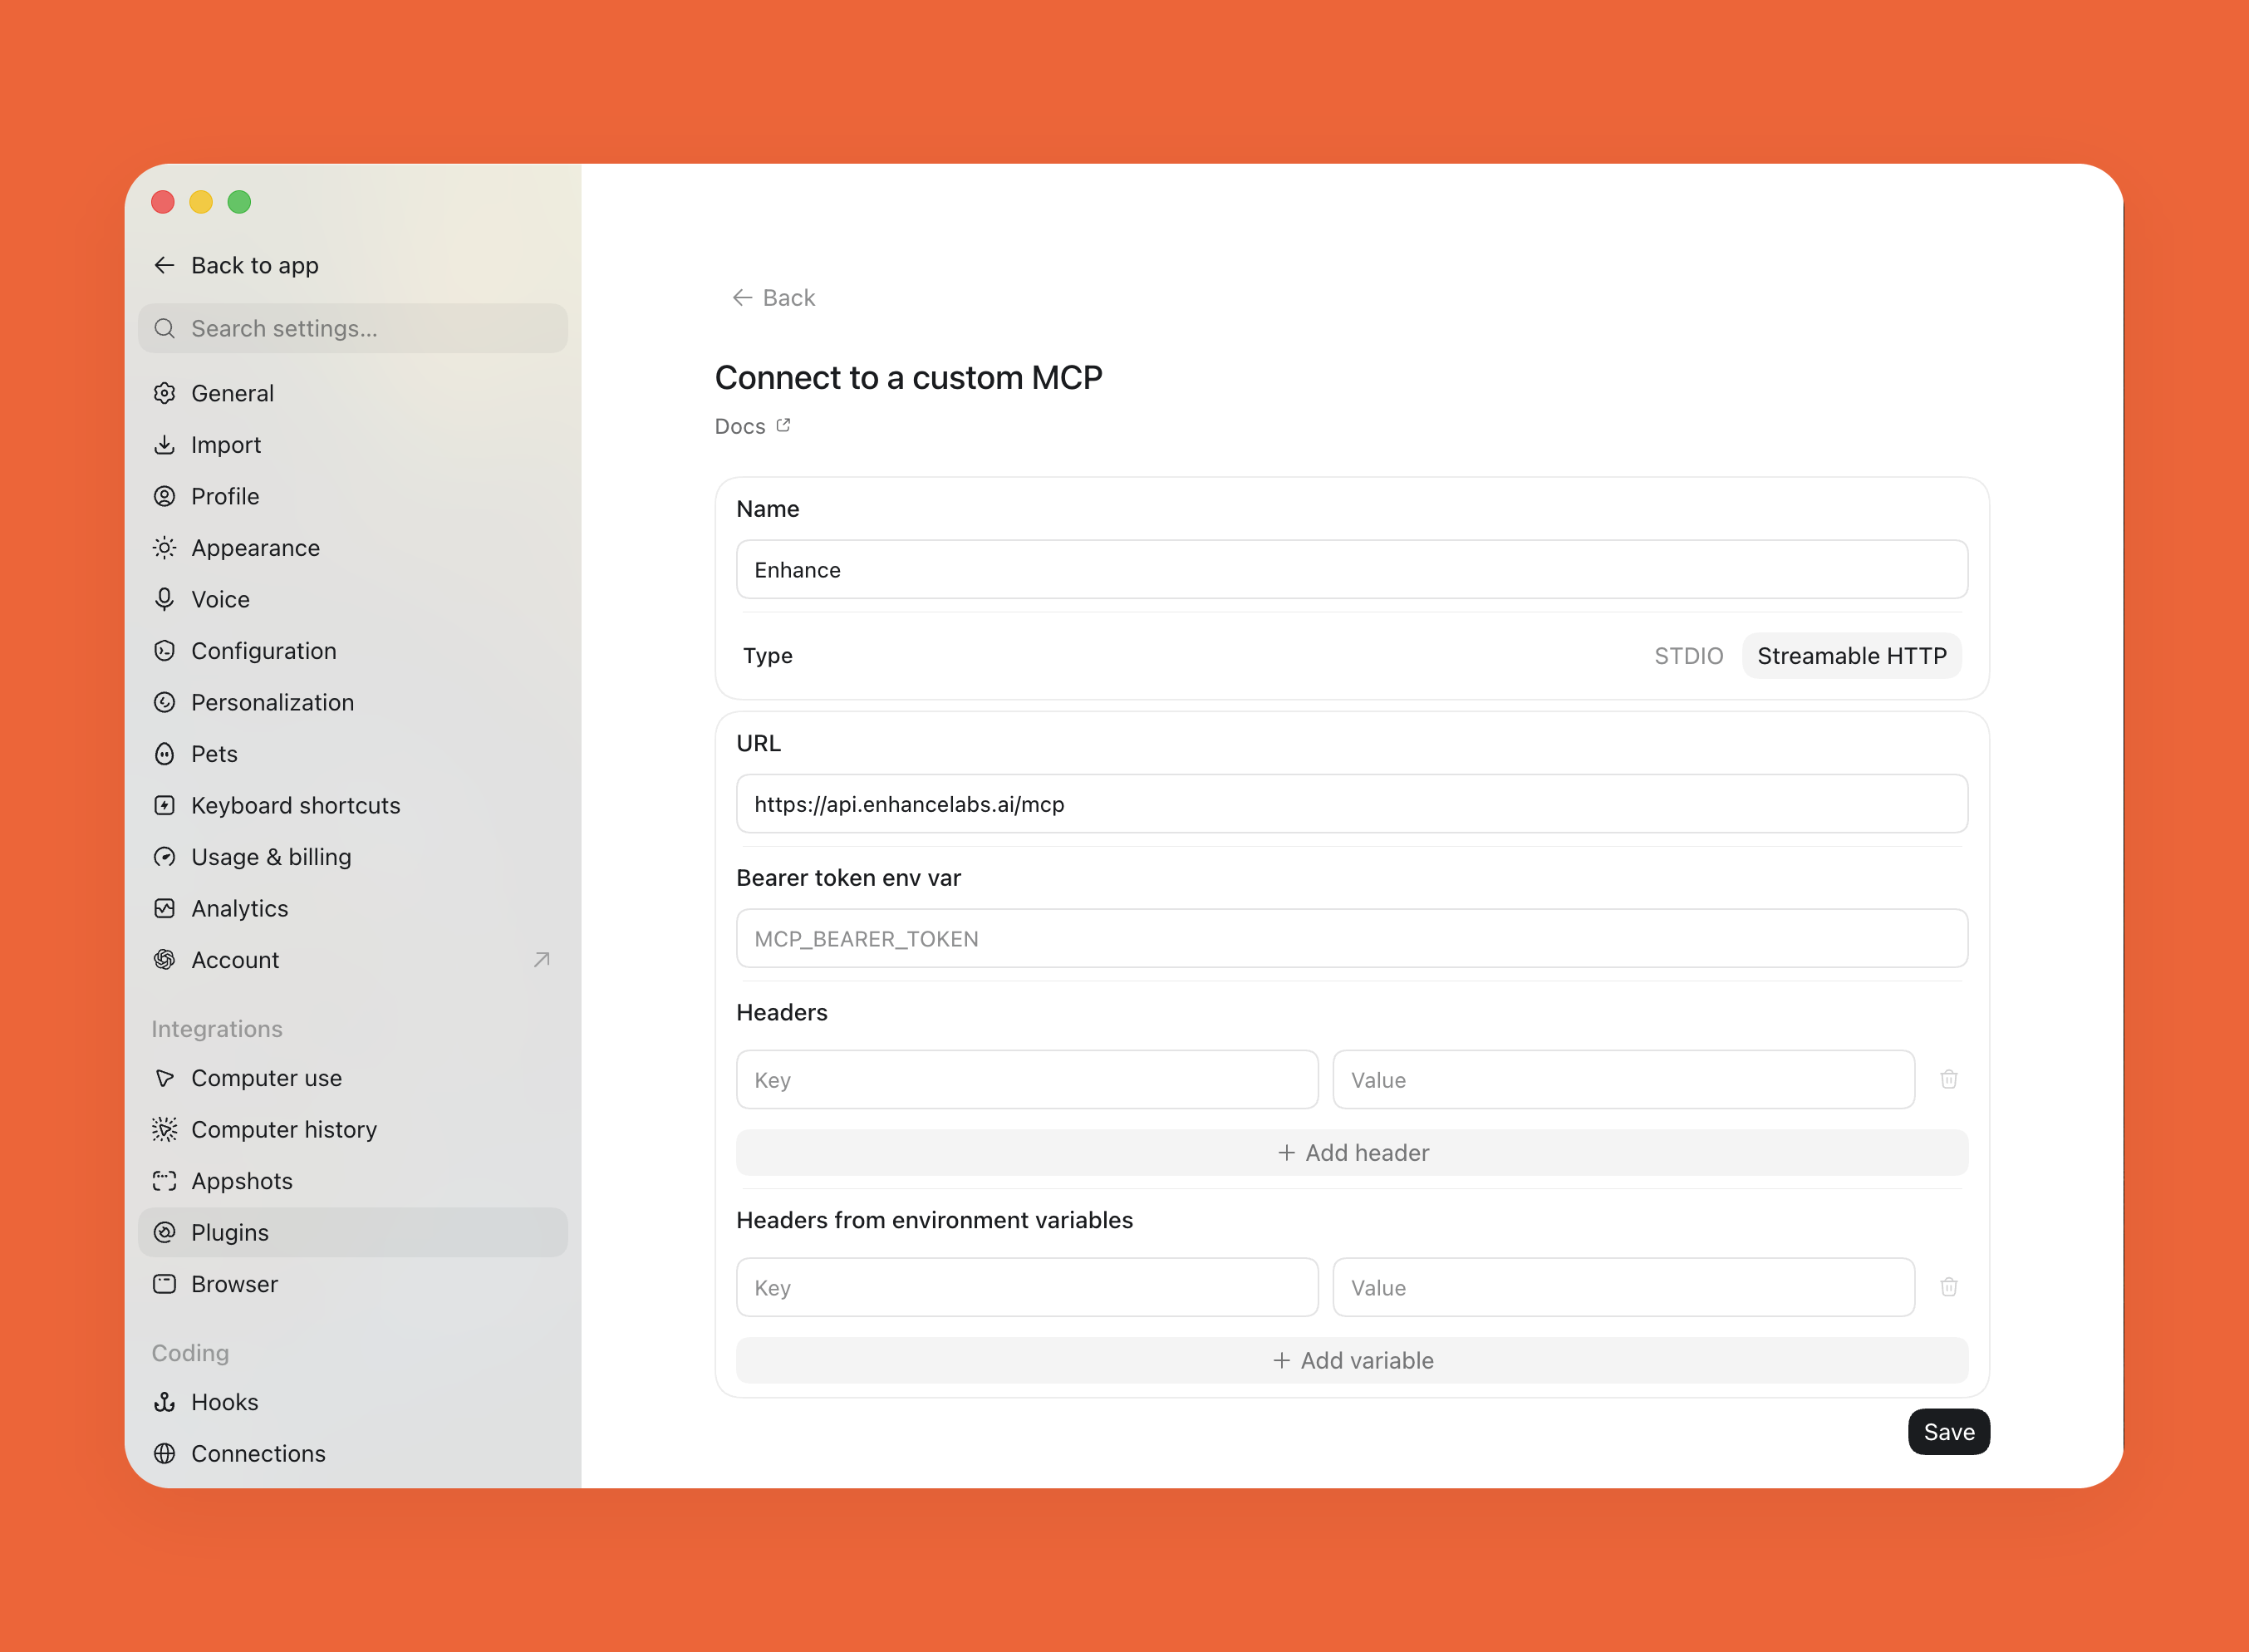This screenshot has height=1652, width=2249.
Task: Click the Appearance sun icon
Action: click(165, 548)
